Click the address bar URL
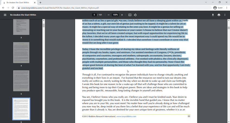The width and height of the screenshot is (230, 123). tap(60, 8)
